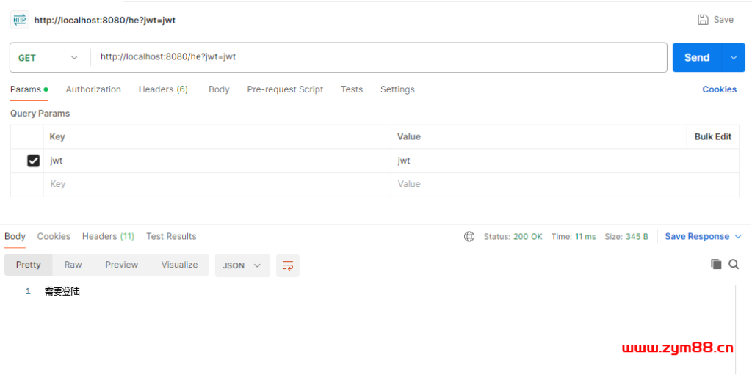Open the response Headers (11) tab
Screen dimensions: 752x374
(x=108, y=237)
